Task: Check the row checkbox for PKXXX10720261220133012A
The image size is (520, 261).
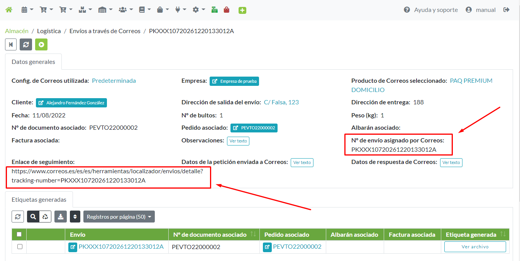Action: click(x=20, y=247)
